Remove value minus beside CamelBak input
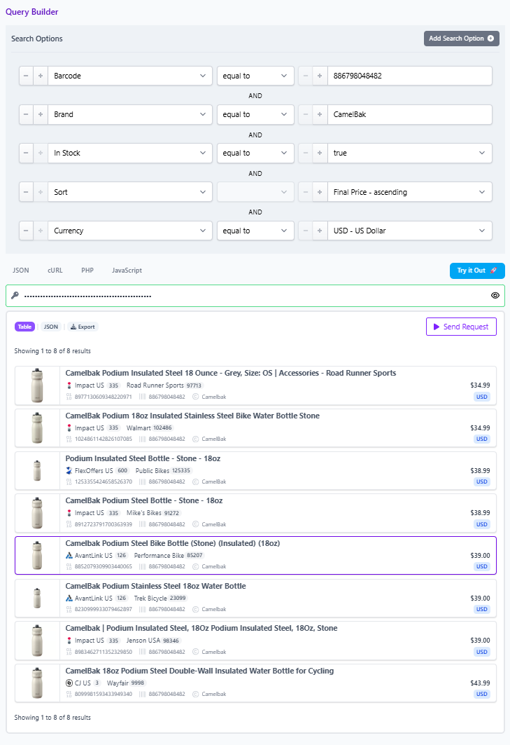 coord(306,114)
